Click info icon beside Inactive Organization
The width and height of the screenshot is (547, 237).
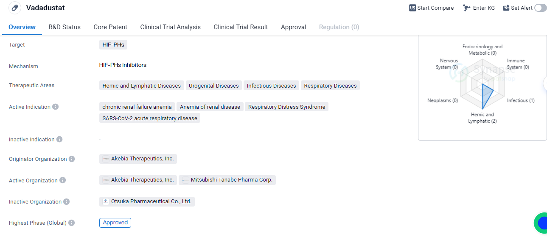coord(67,201)
